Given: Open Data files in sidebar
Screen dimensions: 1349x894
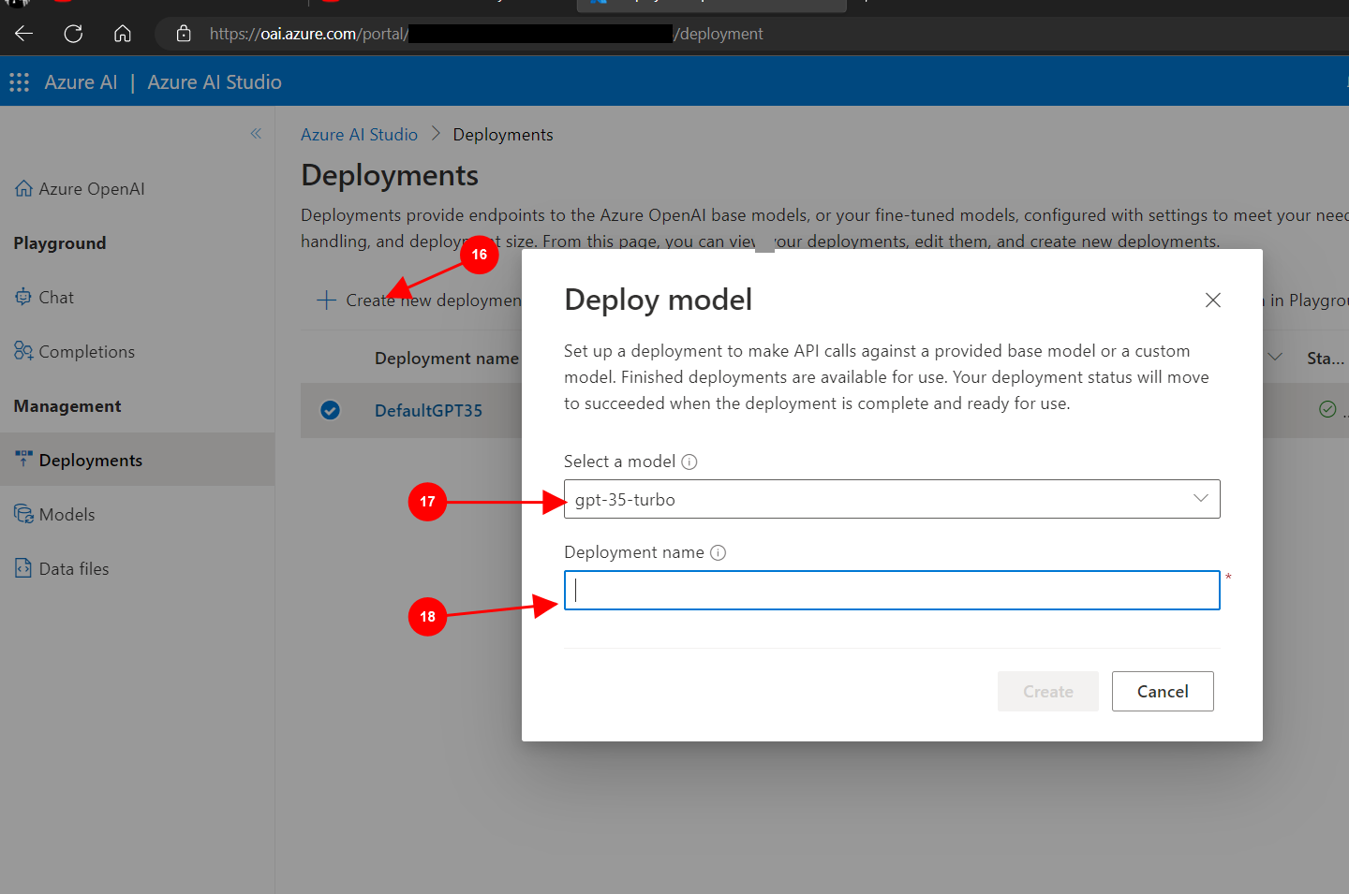Looking at the screenshot, I should click(73, 569).
